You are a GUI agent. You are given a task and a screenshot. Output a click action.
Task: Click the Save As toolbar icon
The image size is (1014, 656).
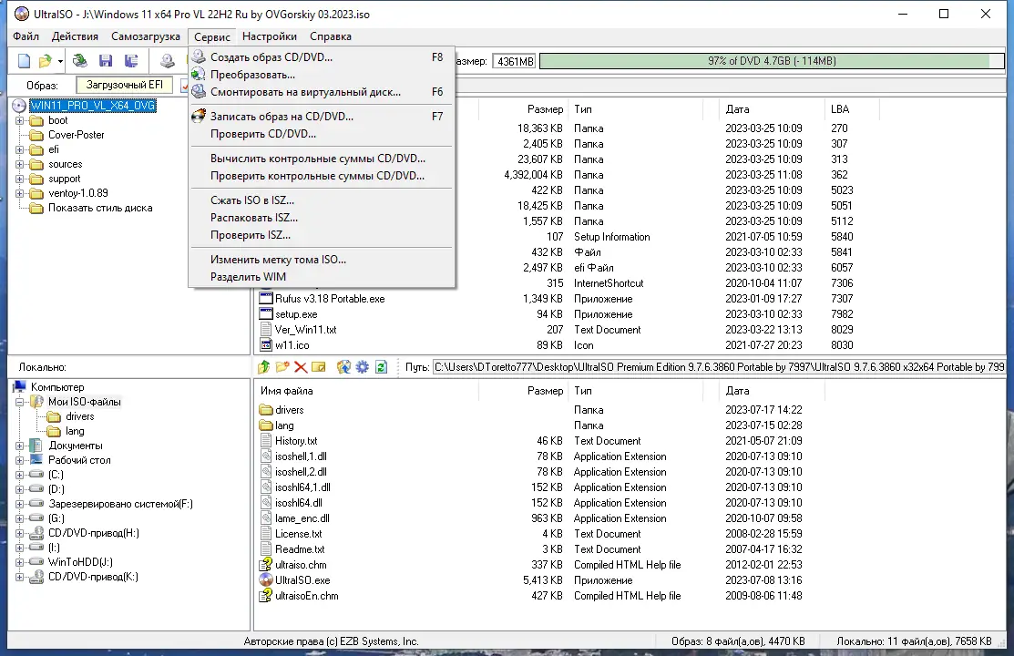pos(131,61)
